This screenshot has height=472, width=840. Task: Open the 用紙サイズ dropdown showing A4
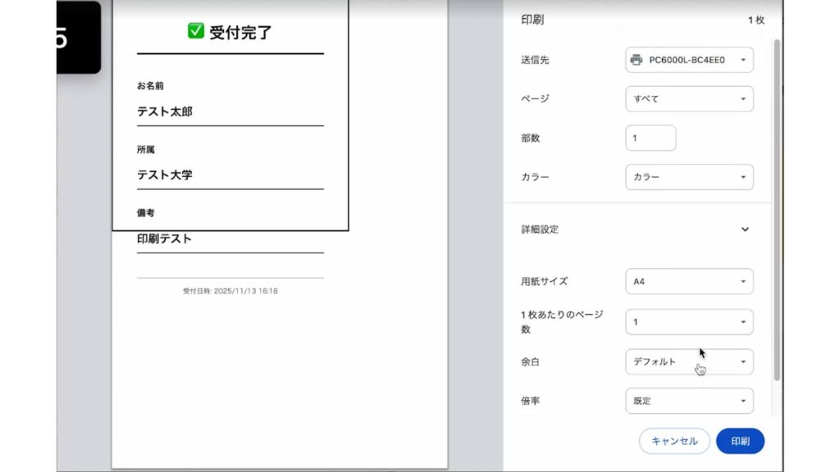689,281
